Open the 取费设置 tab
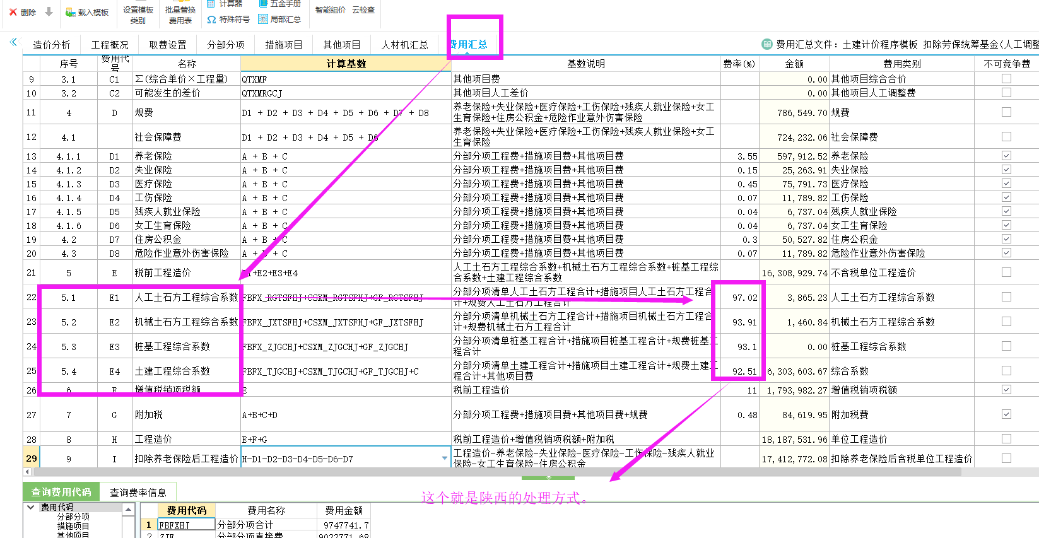This screenshot has width=1039, height=538. tap(168, 45)
